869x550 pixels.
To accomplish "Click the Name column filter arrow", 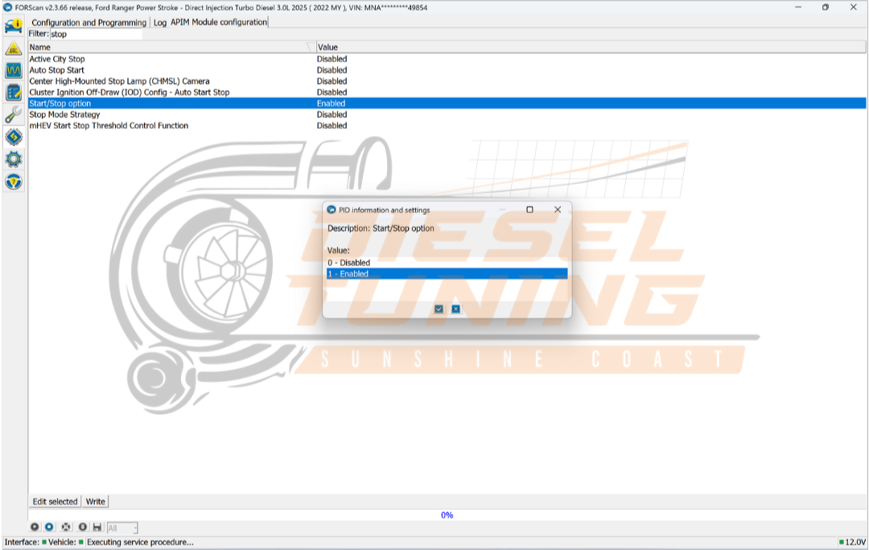I will tap(311, 47).
